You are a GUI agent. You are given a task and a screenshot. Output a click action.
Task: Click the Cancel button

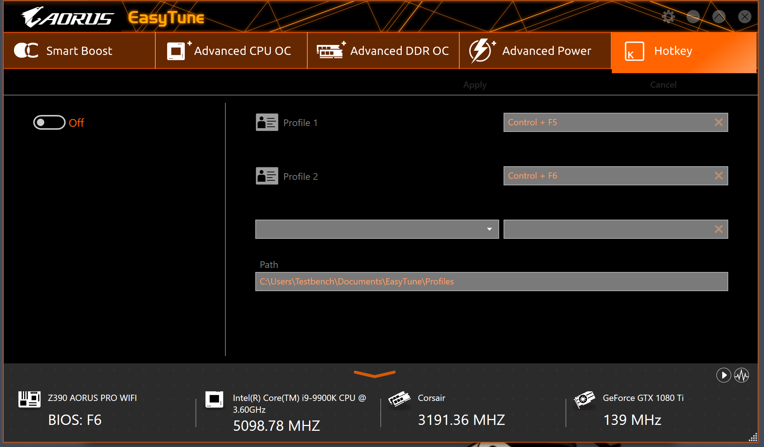point(663,85)
